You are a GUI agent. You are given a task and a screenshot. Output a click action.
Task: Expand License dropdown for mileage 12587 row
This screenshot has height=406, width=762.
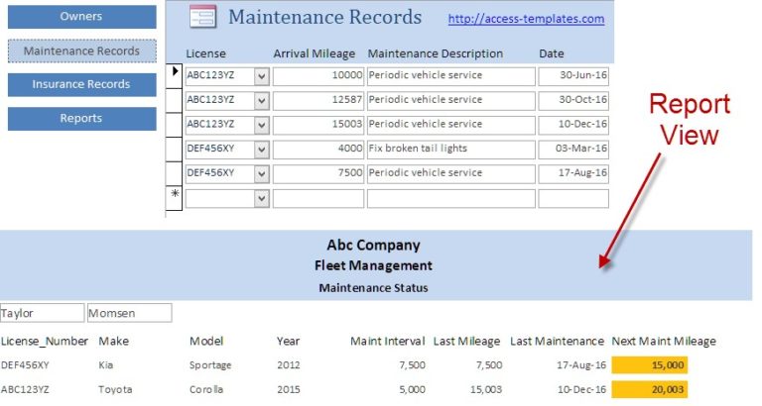point(262,100)
